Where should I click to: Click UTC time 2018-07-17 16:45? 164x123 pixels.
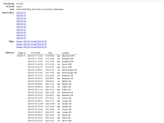tap(35, 56)
